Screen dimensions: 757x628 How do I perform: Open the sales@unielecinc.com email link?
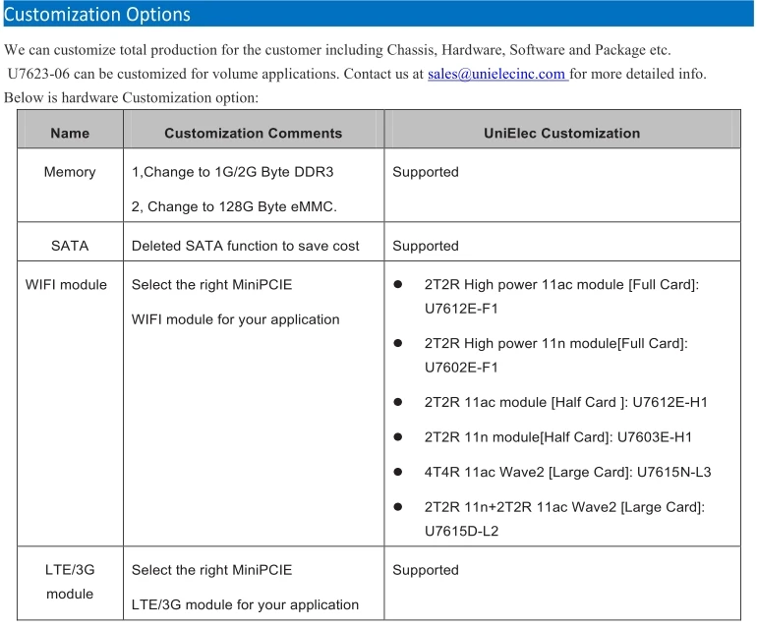tap(497, 74)
